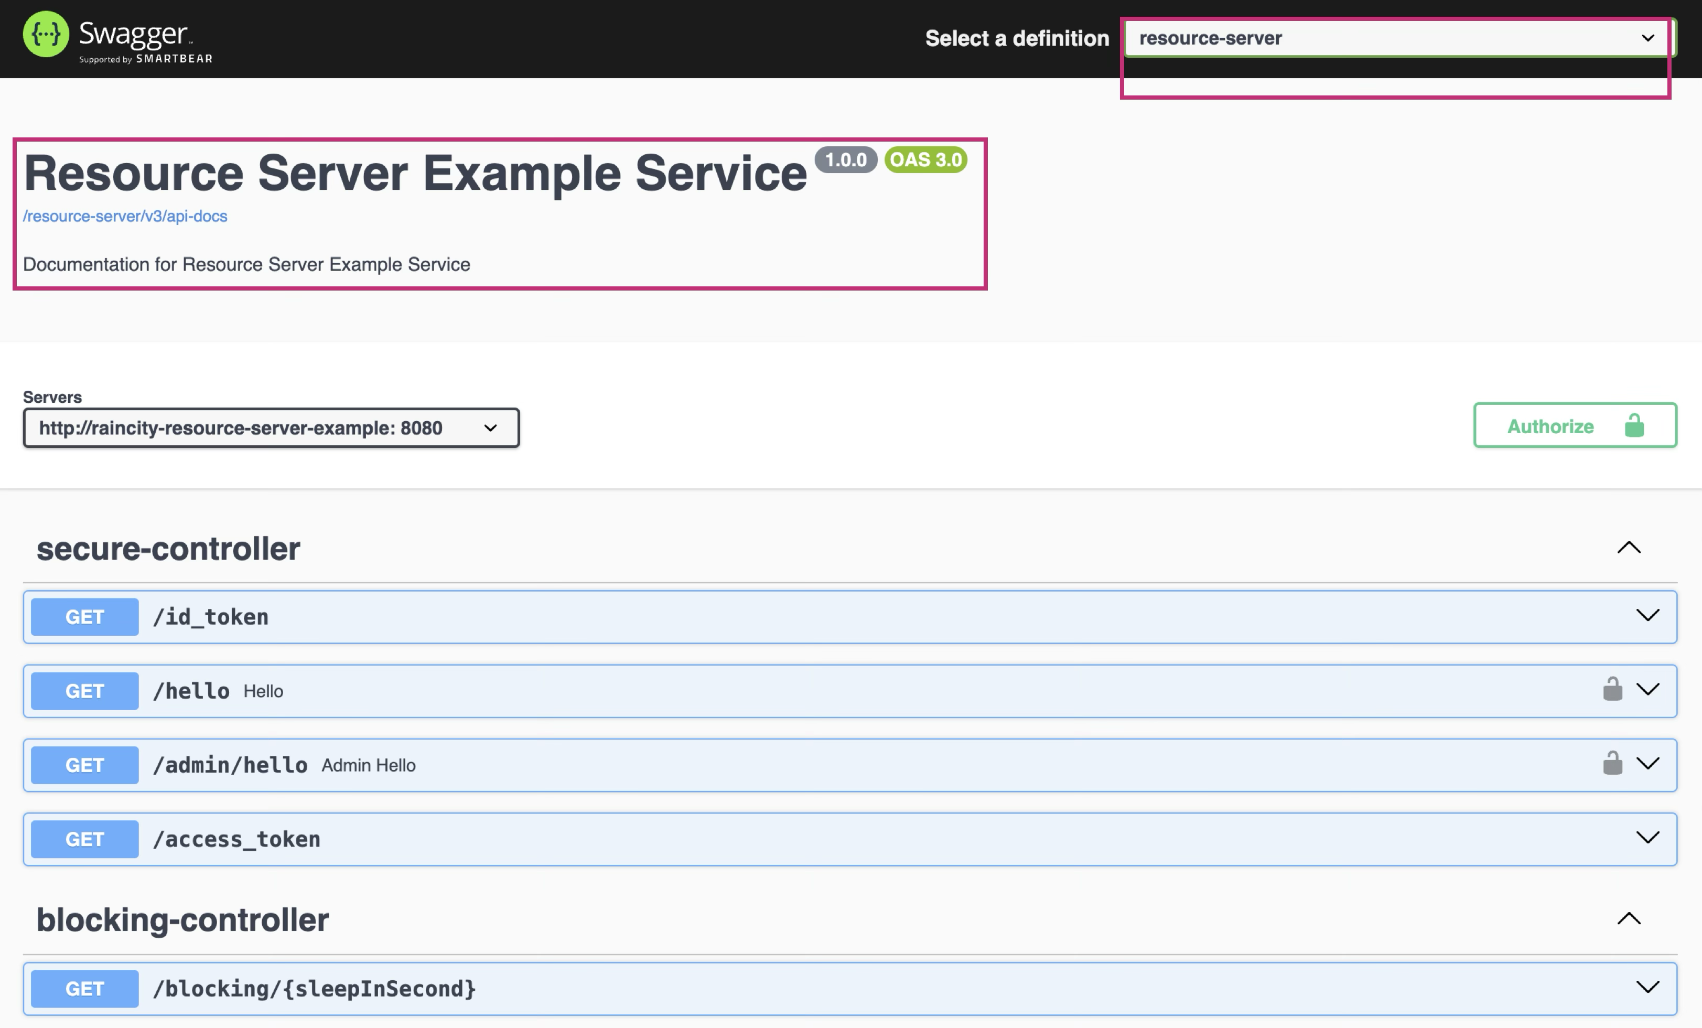Click the lock icon on /admin/hello row

(1612, 763)
